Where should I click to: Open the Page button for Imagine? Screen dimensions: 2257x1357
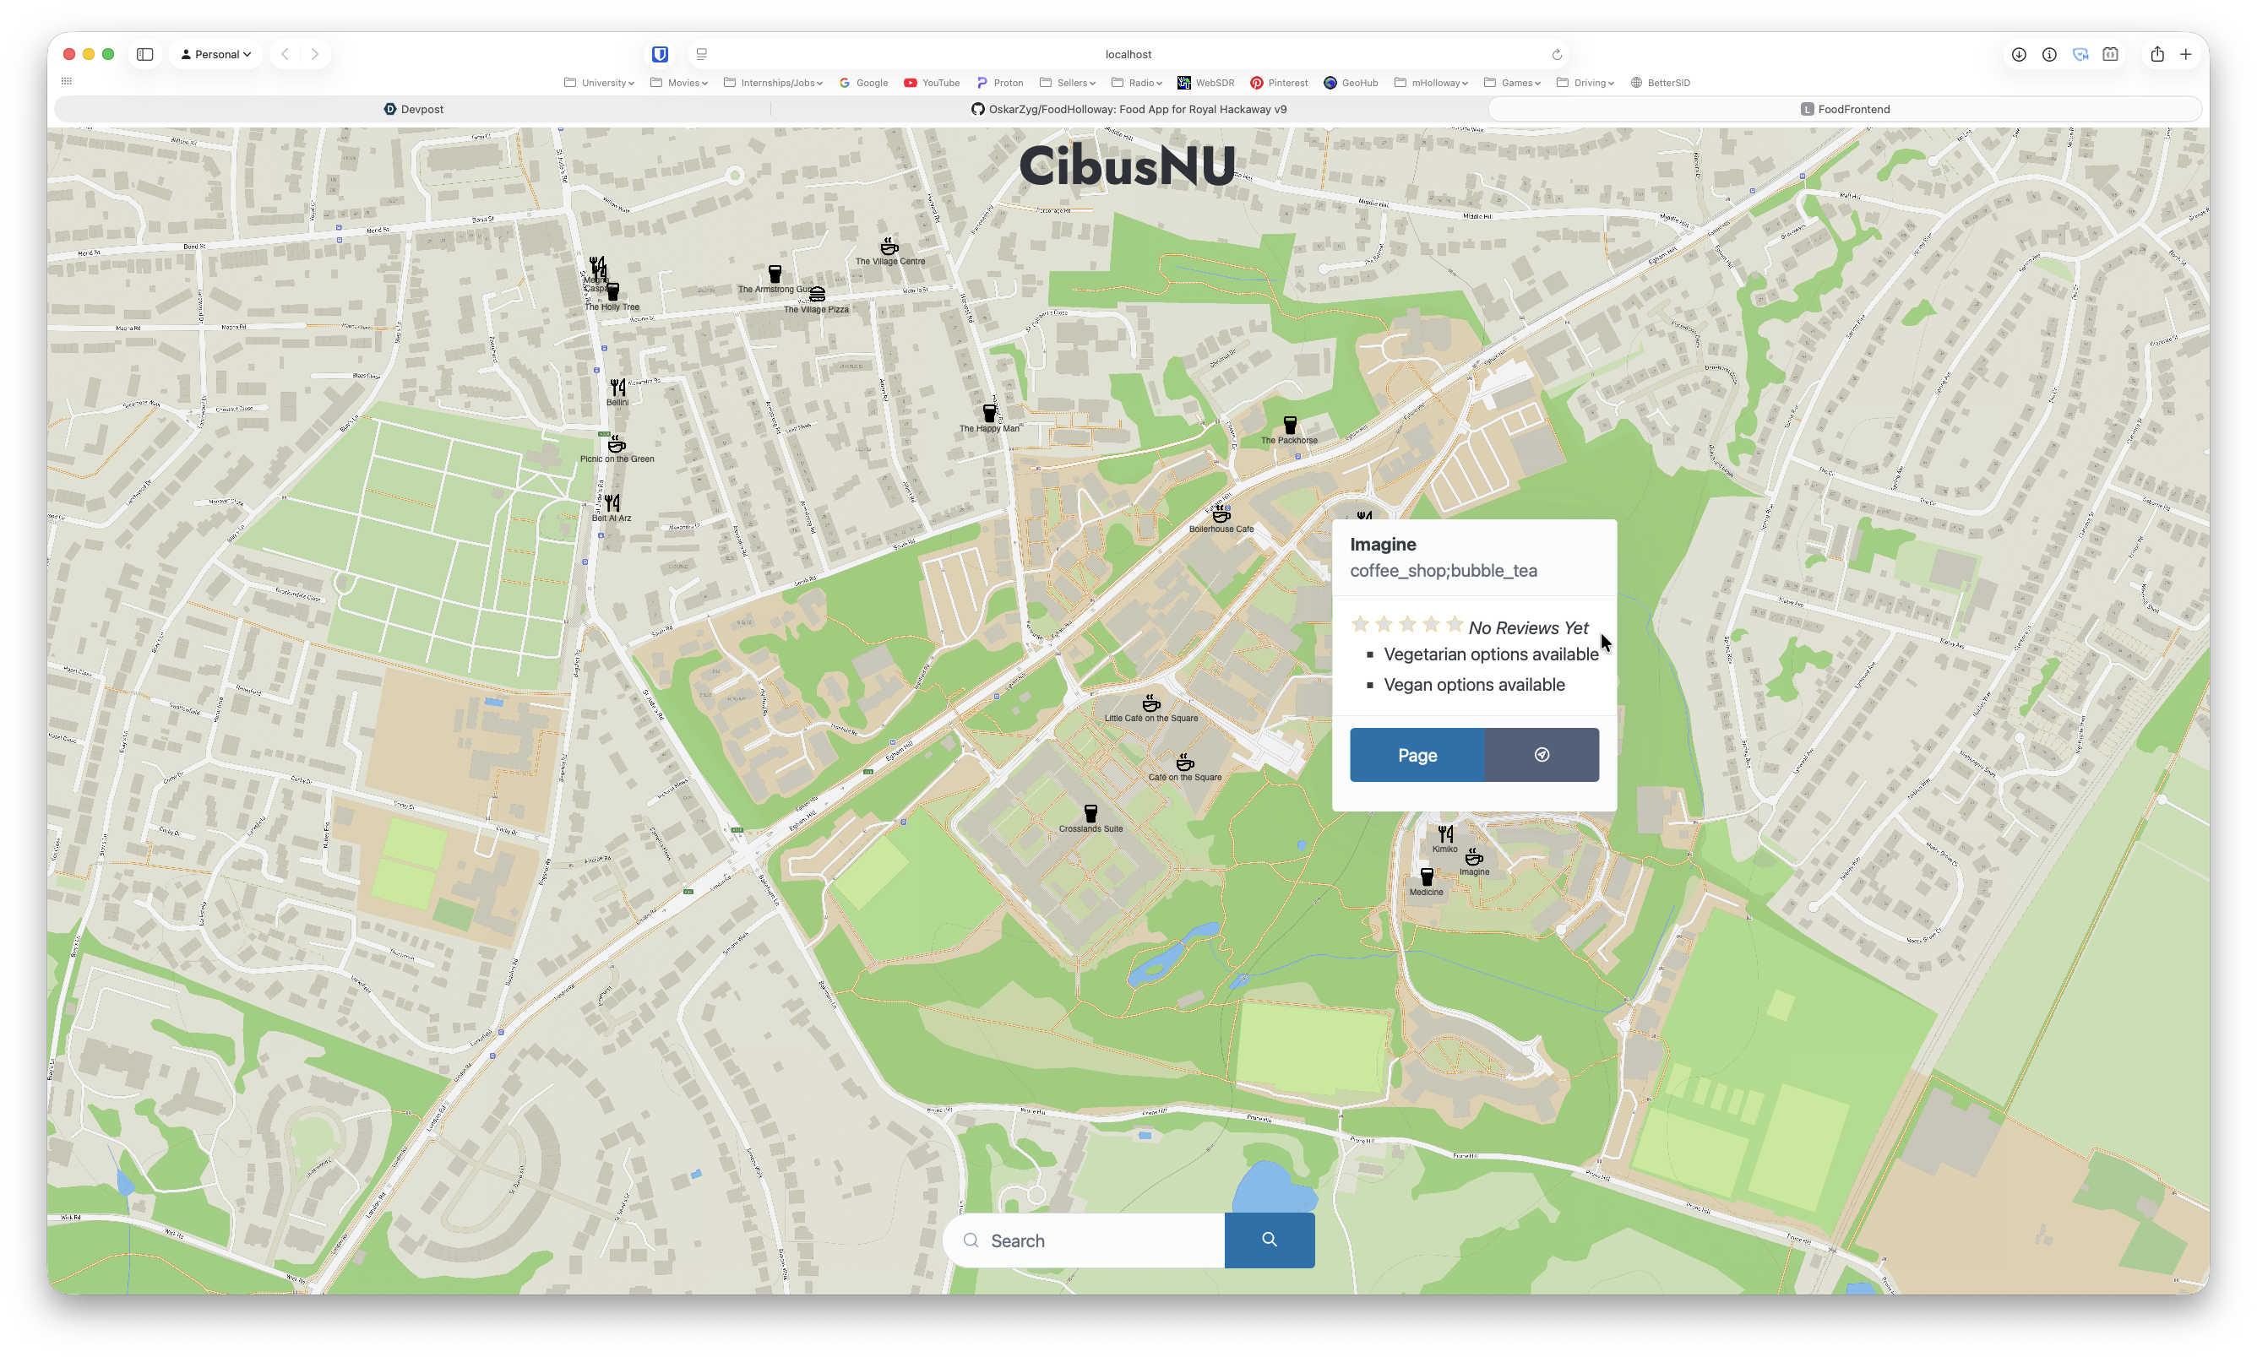1417,754
